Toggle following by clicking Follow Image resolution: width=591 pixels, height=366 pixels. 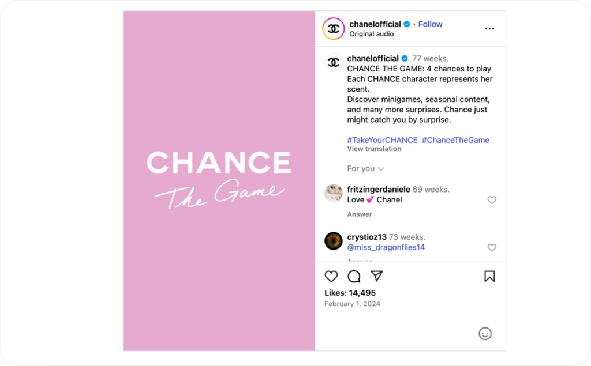[430, 24]
